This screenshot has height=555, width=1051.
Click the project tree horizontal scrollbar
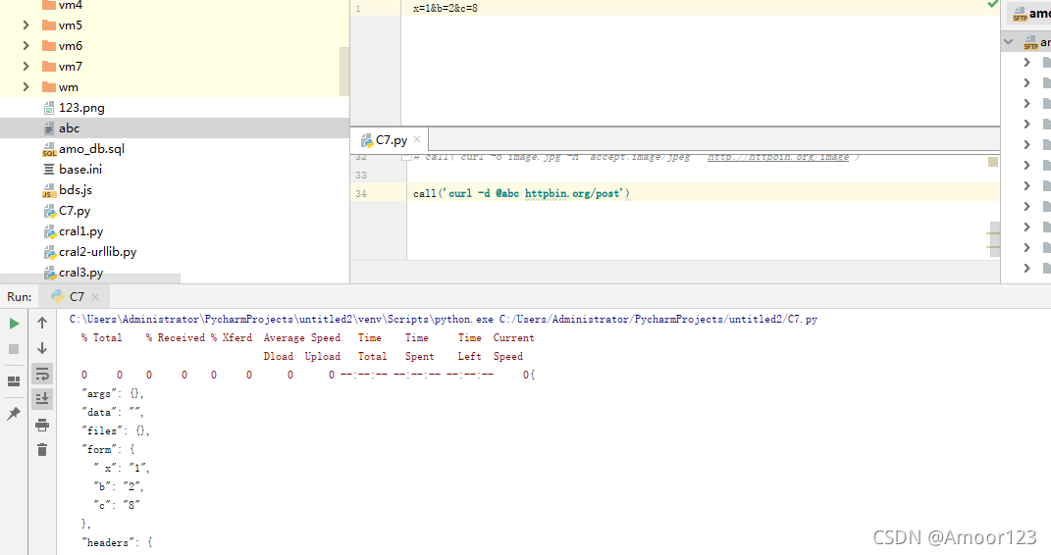(90, 277)
